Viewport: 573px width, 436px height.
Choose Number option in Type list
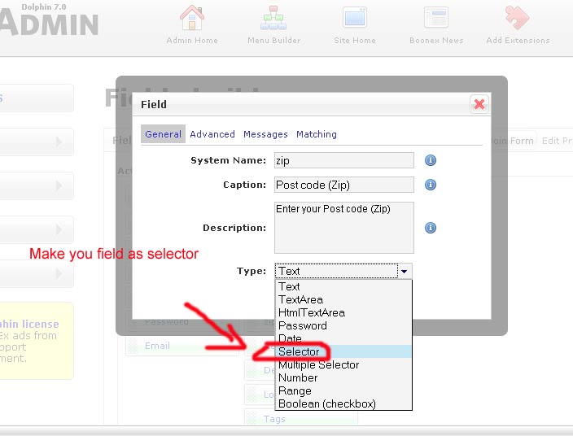tap(343, 378)
